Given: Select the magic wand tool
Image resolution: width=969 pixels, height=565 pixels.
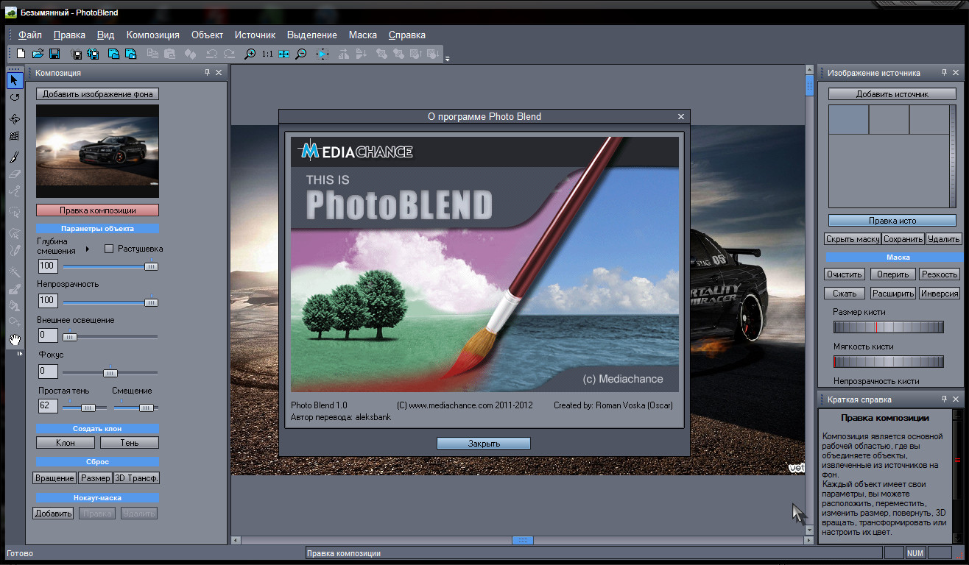Looking at the screenshot, I should point(15,271).
